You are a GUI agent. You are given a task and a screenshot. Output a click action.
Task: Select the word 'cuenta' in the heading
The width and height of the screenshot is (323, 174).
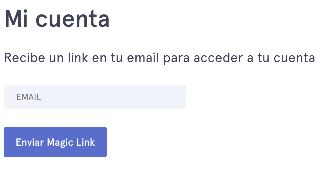(x=73, y=19)
